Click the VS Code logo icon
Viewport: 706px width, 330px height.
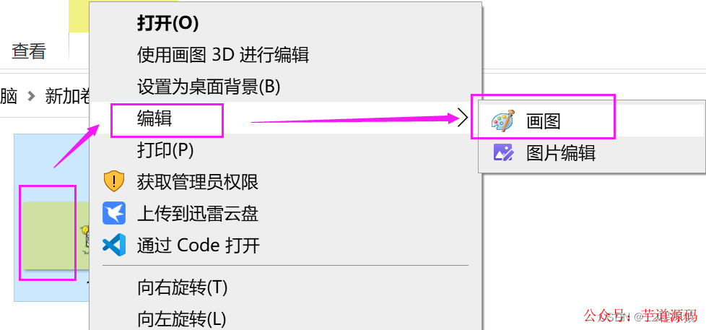click(114, 246)
